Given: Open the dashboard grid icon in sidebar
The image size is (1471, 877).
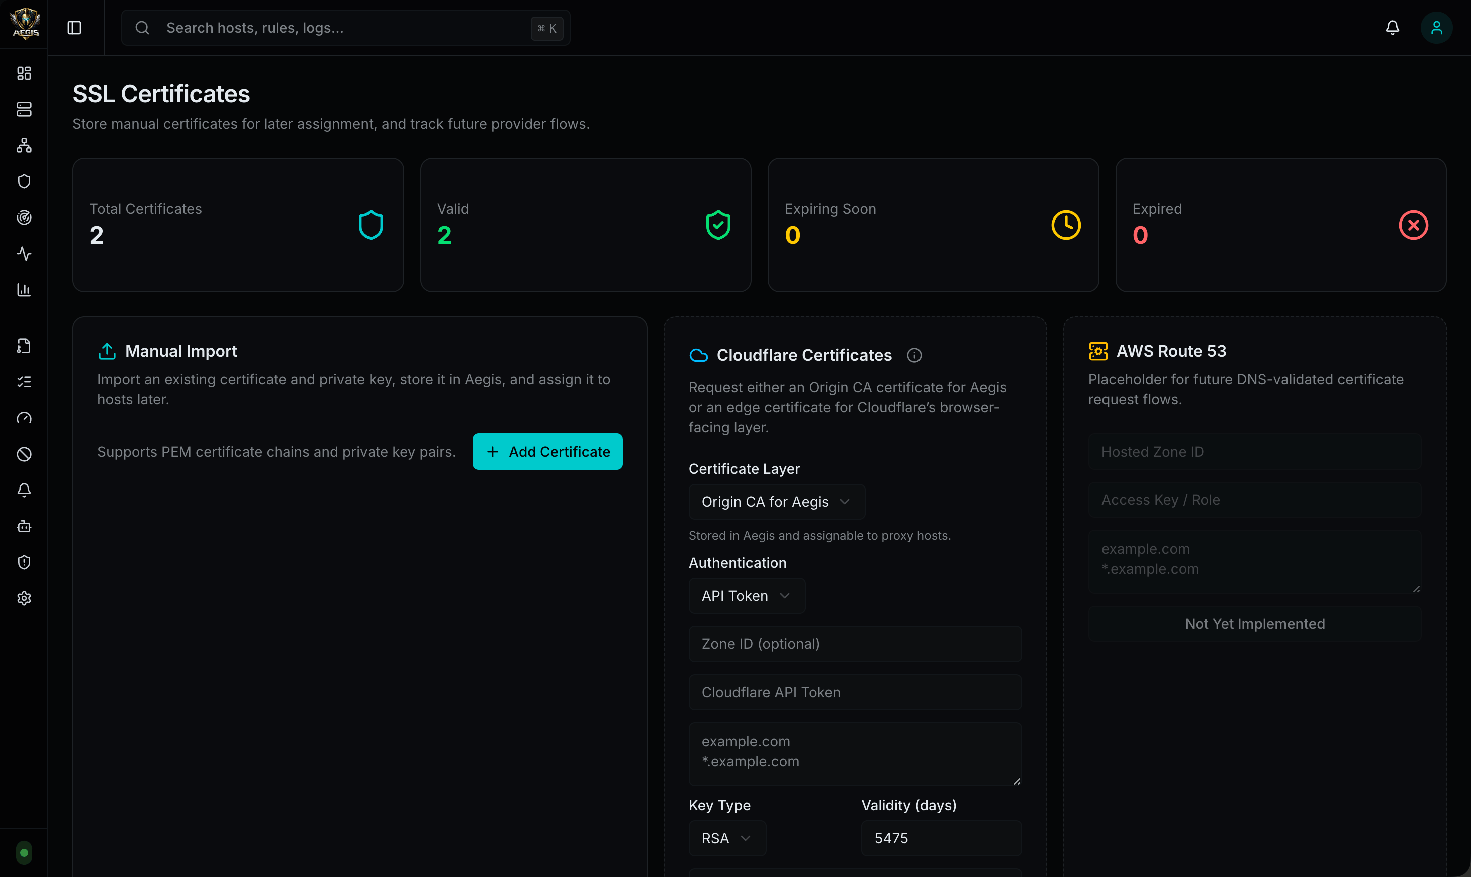Looking at the screenshot, I should tap(24, 73).
